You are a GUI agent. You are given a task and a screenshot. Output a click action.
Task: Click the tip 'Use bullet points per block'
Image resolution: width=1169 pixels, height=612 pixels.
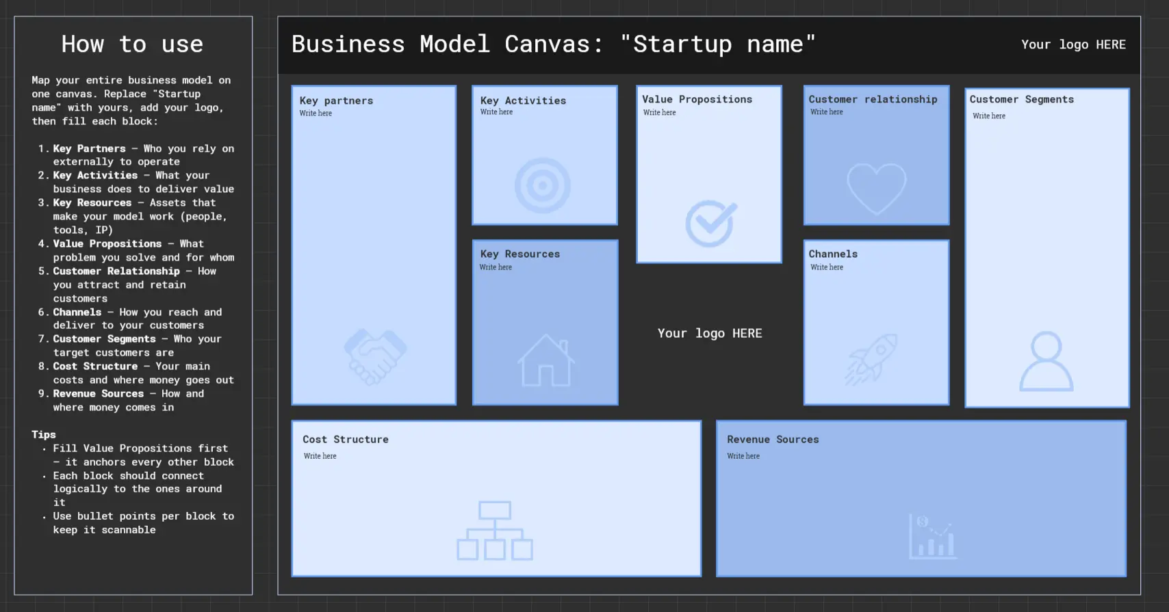click(138, 523)
